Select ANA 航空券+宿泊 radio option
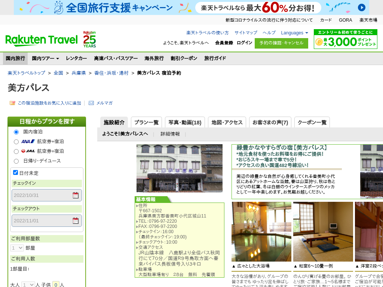 [16, 142]
